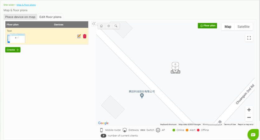Click the device marker on the map
Image resolution: width=260 pixels, height=140 pixels.
[x=175, y=68]
